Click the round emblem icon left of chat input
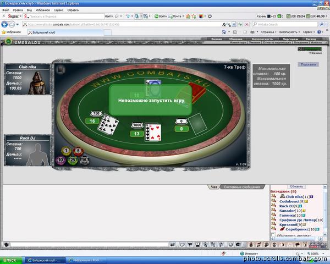 coord(6,245)
